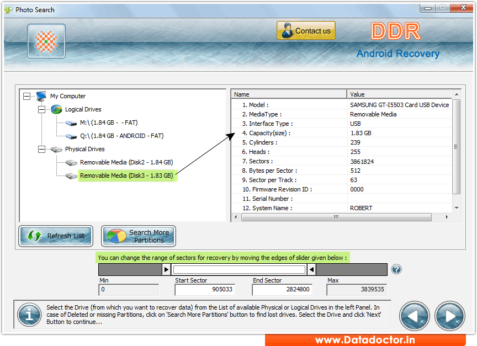Click the horizontal scrollbar left arrow

[x=236, y=217]
